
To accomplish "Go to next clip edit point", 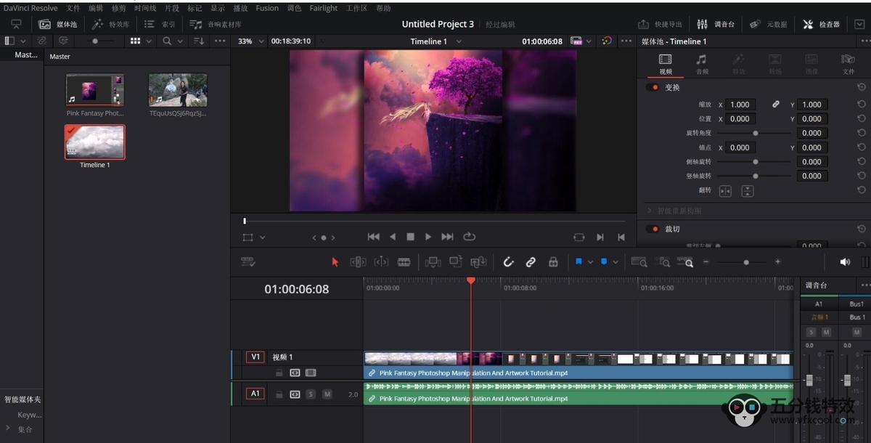I will [x=600, y=237].
